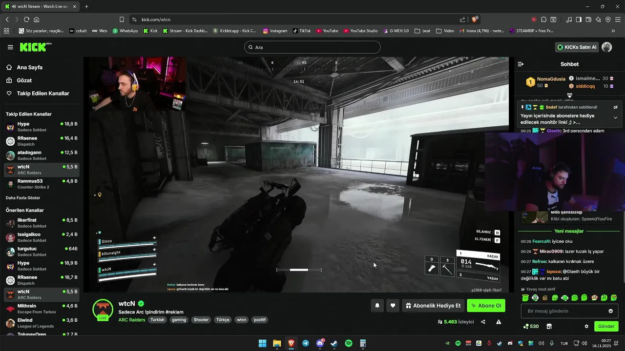
Task: Bookmark this page icon
Action: [x=122, y=19]
